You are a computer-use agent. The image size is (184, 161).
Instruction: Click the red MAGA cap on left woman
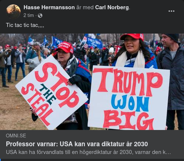[64, 47]
